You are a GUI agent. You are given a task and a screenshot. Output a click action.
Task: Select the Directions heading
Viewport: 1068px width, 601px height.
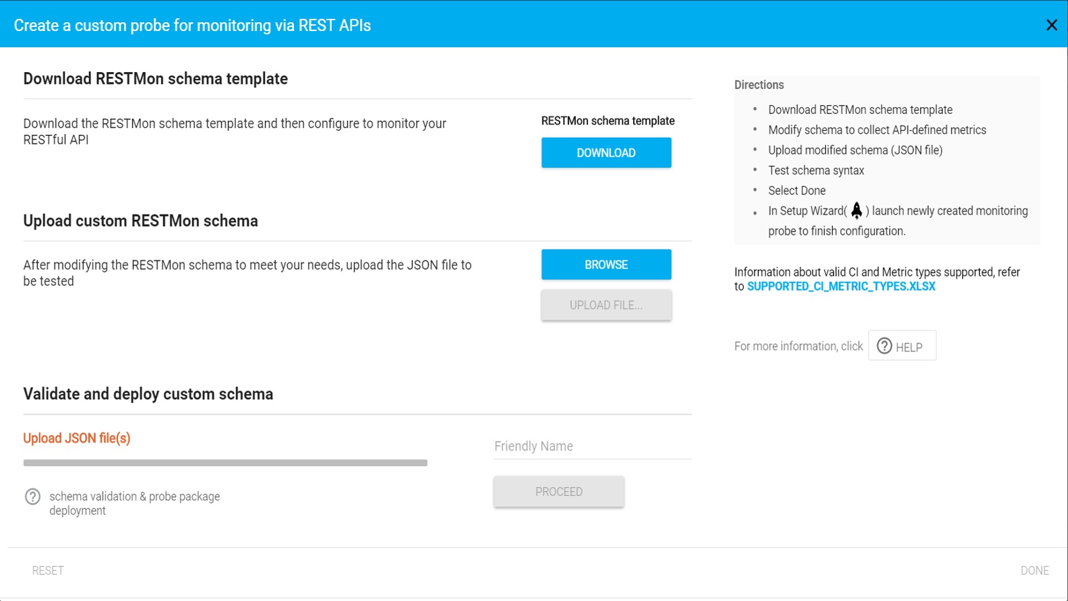[759, 85]
